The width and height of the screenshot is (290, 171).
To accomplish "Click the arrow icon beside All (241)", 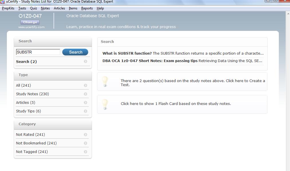I will pos(85,85).
